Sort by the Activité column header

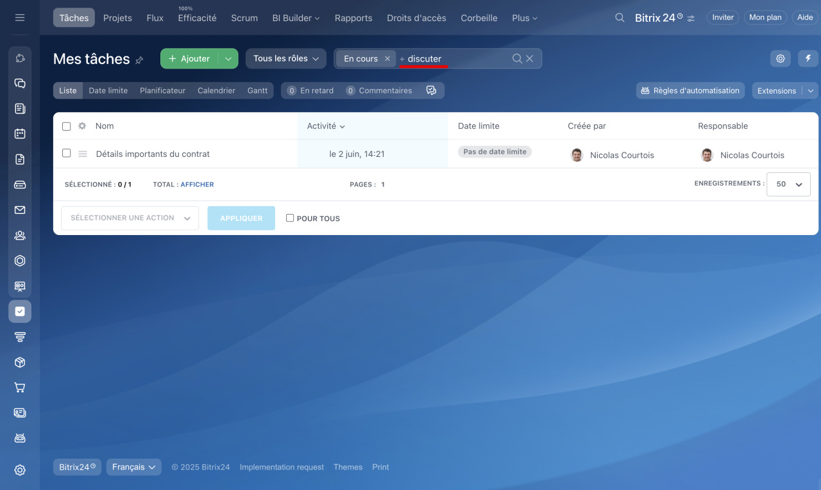tap(326, 126)
